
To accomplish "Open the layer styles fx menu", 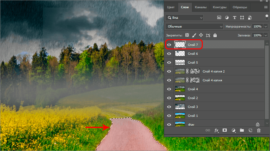I will click(x=217, y=130).
